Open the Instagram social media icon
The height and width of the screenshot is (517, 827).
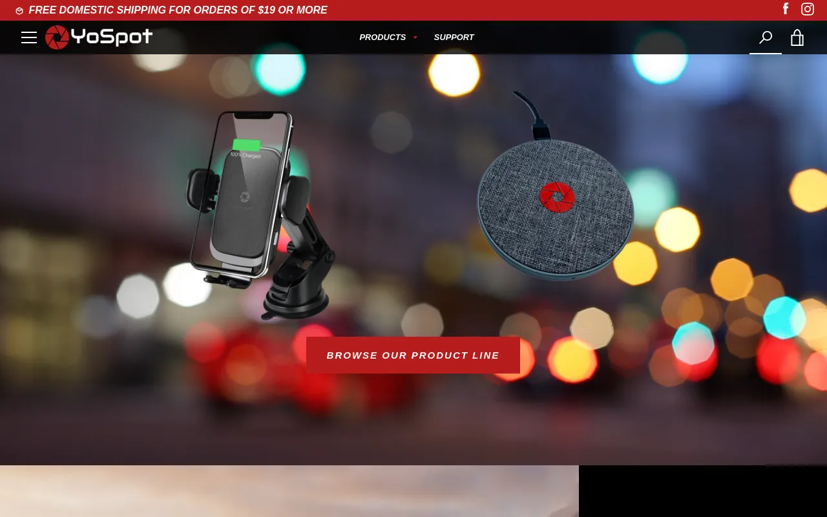pos(807,9)
